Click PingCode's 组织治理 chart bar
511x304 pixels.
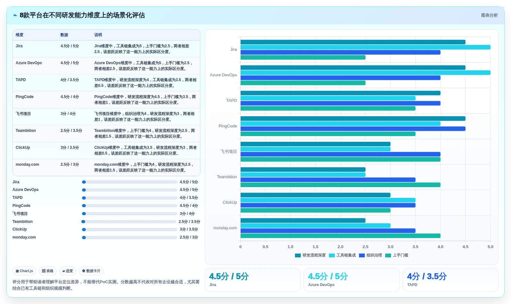(x=353, y=129)
